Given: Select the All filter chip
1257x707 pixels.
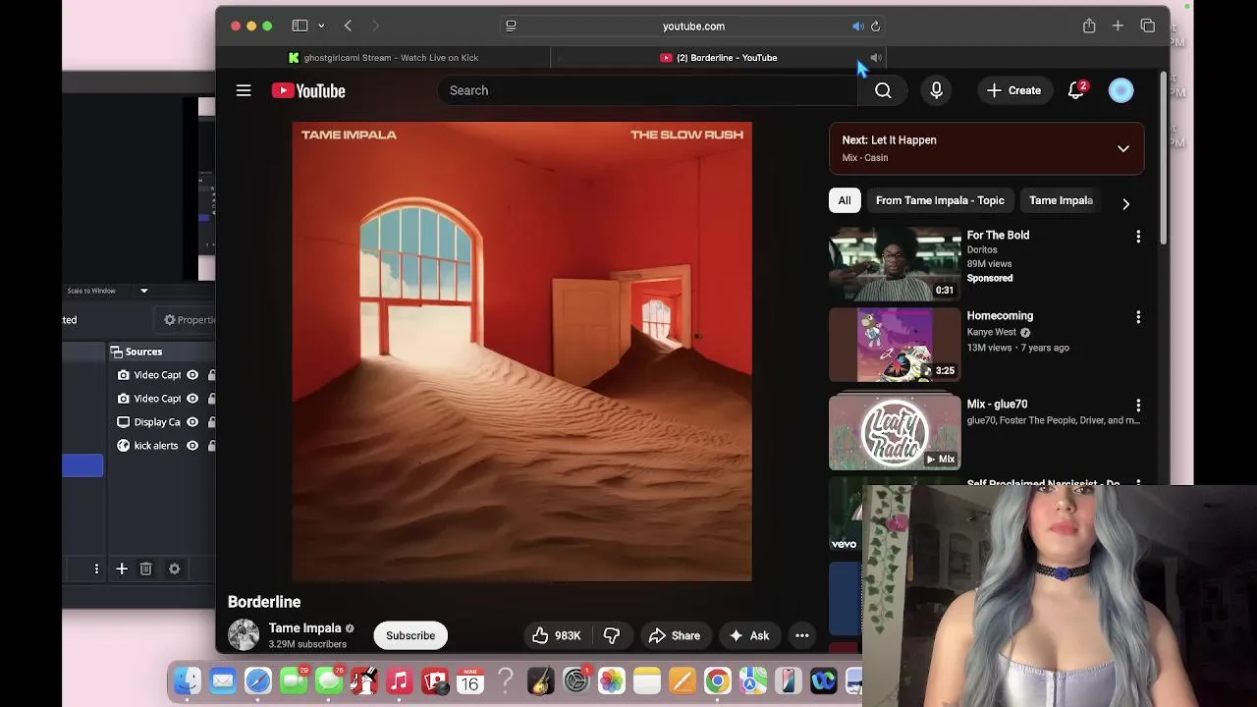Looking at the screenshot, I should tap(845, 200).
